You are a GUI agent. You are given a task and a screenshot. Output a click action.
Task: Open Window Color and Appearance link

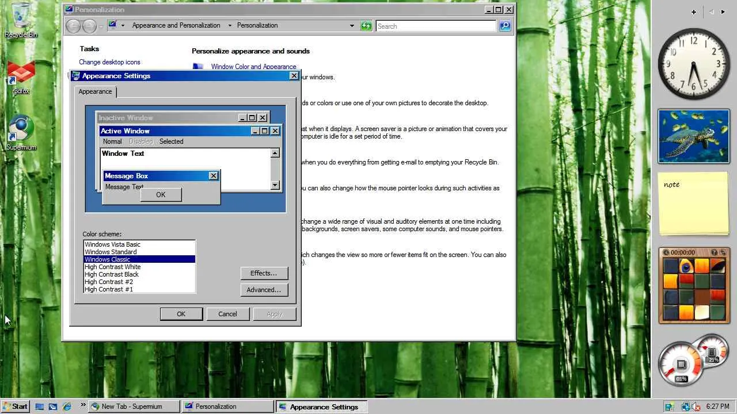click(x=253, y=67)
